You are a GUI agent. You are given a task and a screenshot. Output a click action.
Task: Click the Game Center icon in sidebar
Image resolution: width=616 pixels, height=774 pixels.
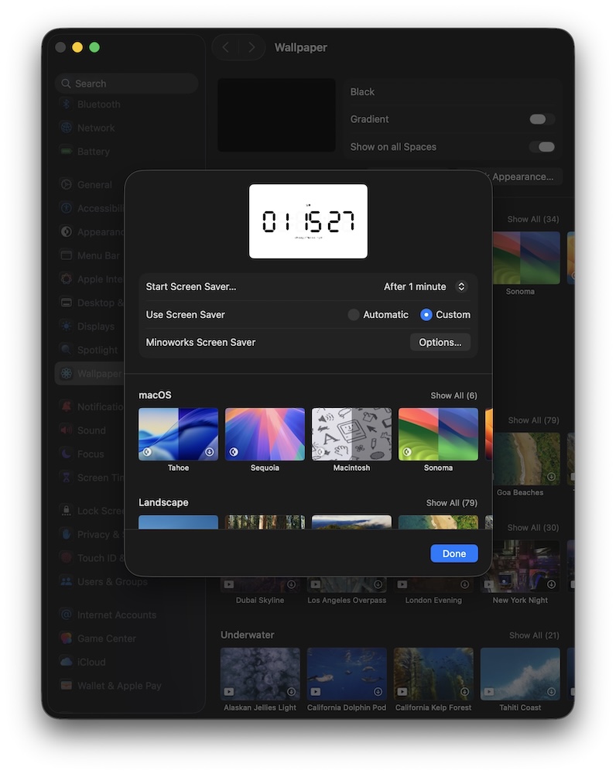pyautogui.click(x=67, y=639)
